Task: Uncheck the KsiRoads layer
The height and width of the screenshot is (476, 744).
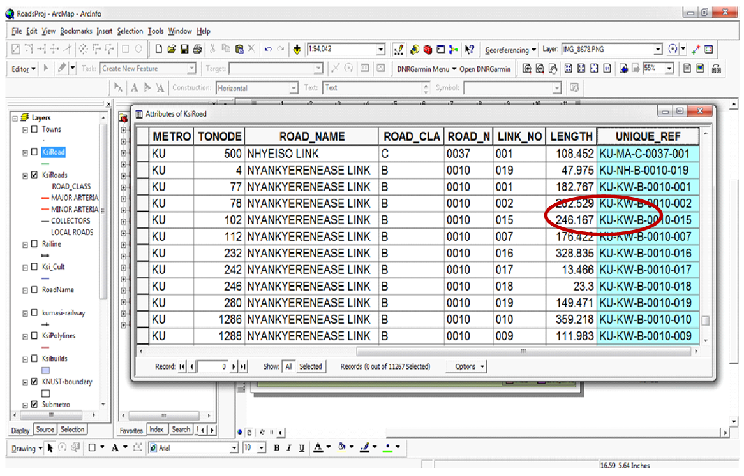Action: 34,175
